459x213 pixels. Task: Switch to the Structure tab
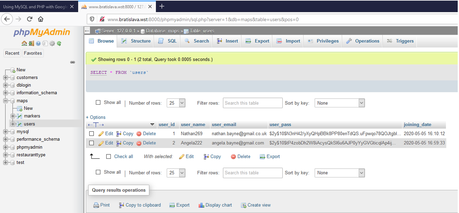click(x=136, y=41)
